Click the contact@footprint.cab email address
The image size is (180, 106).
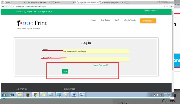pos(45,12)
